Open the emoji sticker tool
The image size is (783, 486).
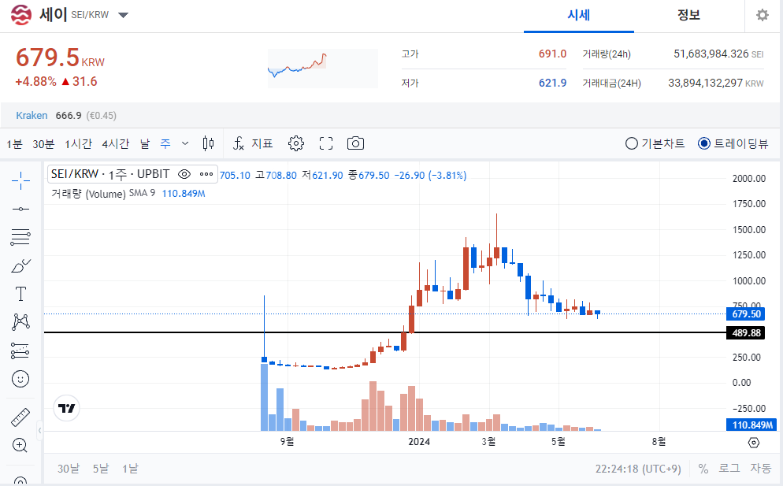click(20, 379)
